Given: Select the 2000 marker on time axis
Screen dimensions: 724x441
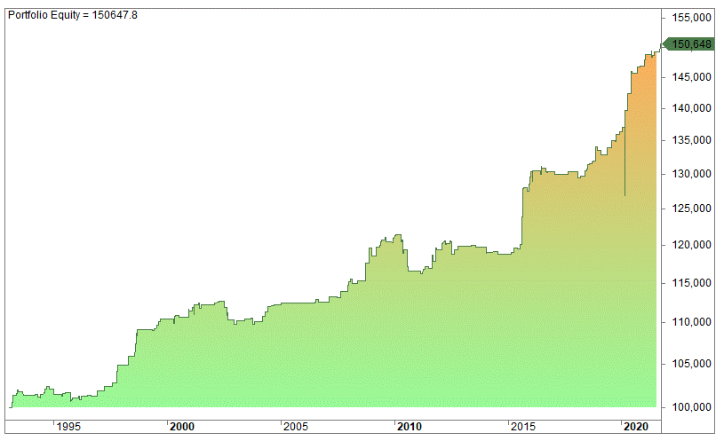Looking at the screenshot, I should point(182,427).
